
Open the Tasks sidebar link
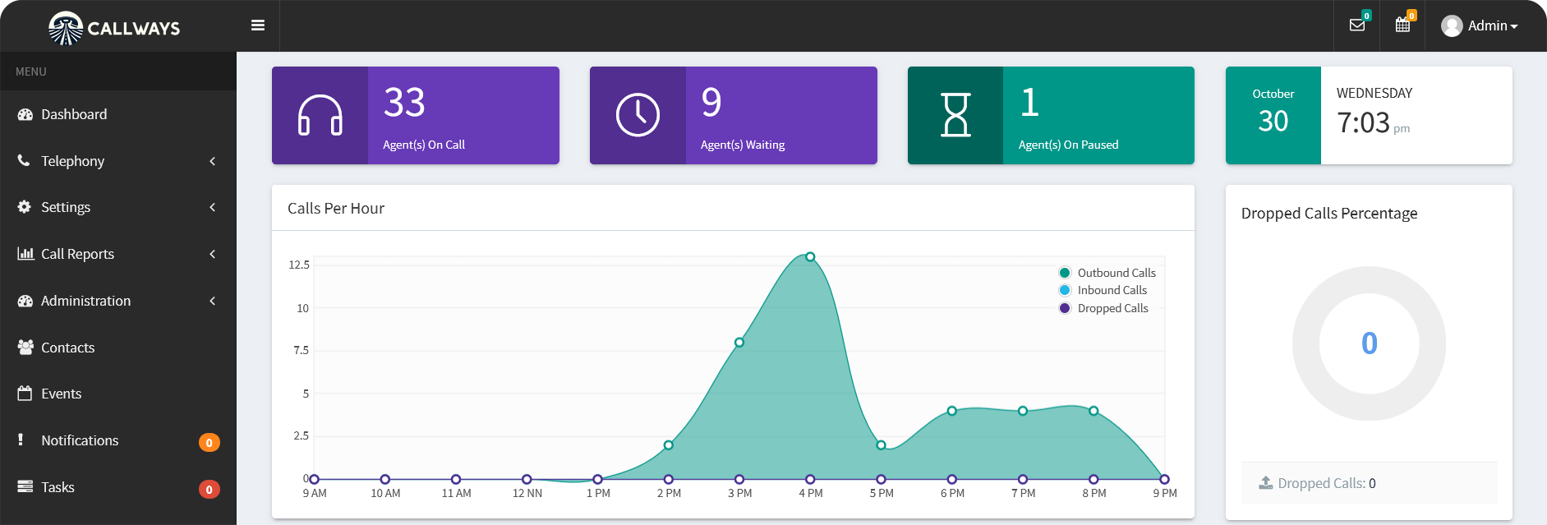(58, 487)
